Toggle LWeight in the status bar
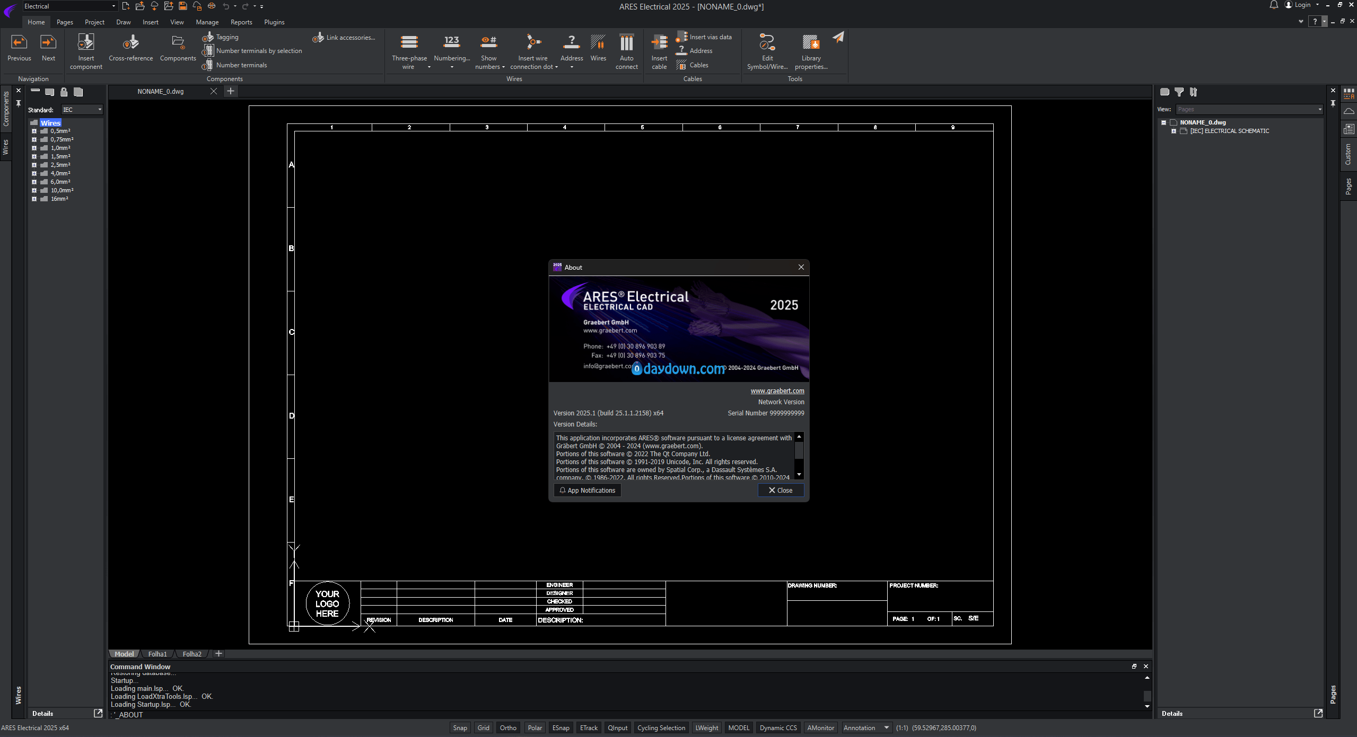 coord(706,728)
